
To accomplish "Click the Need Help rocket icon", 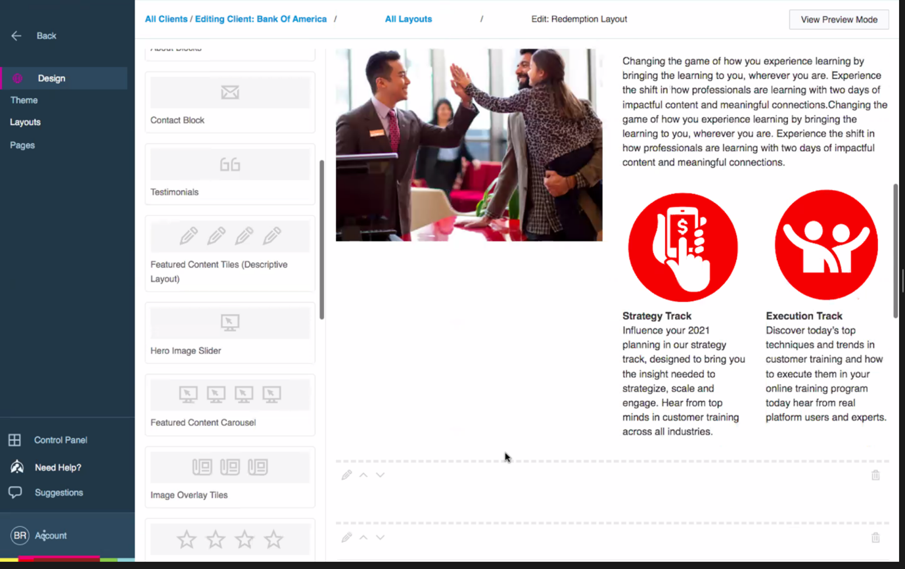I will coord(17,467).
